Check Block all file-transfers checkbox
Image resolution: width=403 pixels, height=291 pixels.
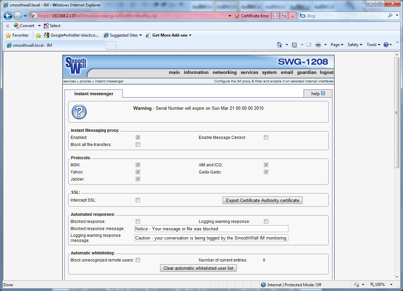(138, 145)
